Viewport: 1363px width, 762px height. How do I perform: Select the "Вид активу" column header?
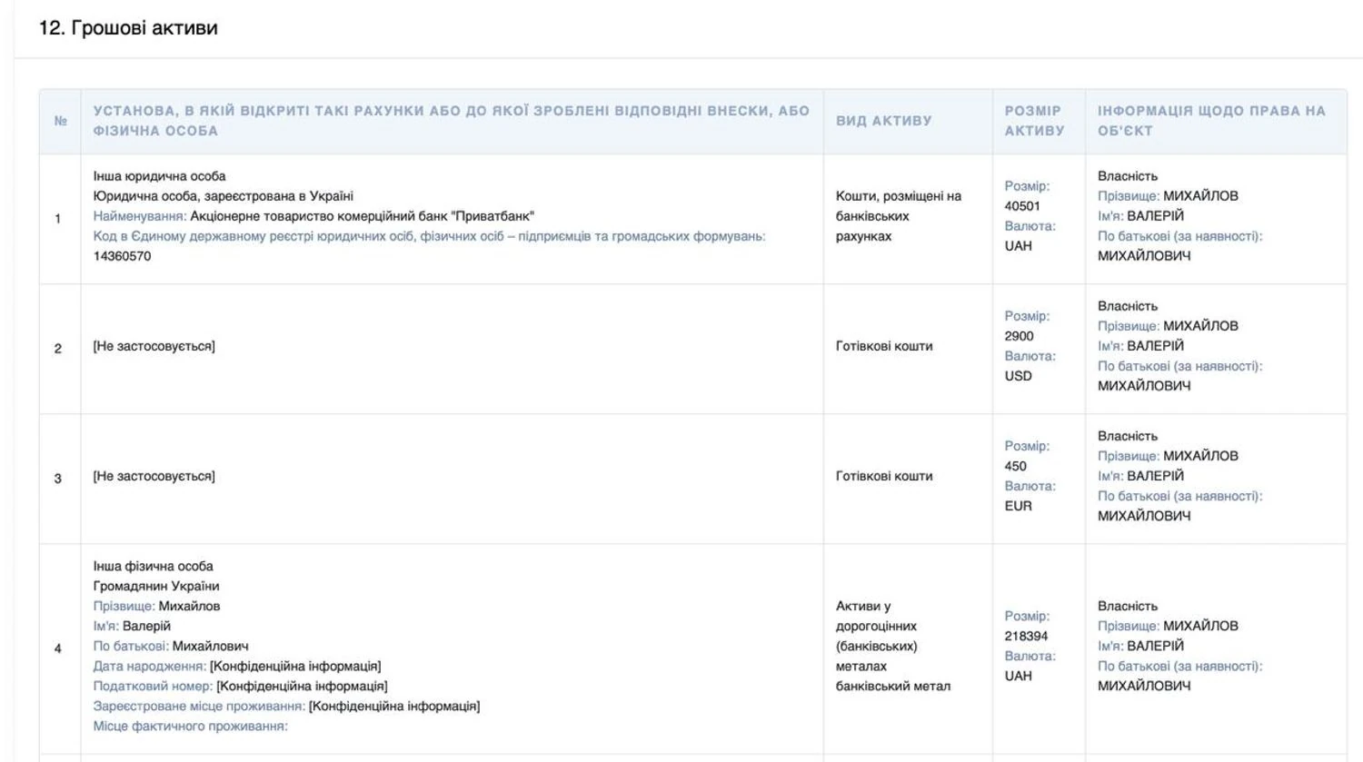(883, 121)
